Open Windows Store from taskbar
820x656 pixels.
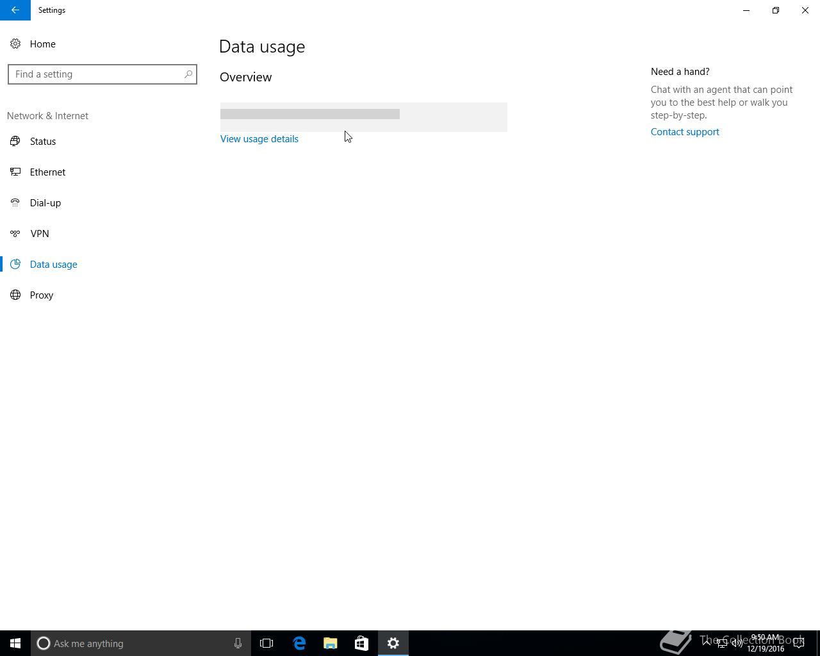pyautogui.click(x=361, y=643)
